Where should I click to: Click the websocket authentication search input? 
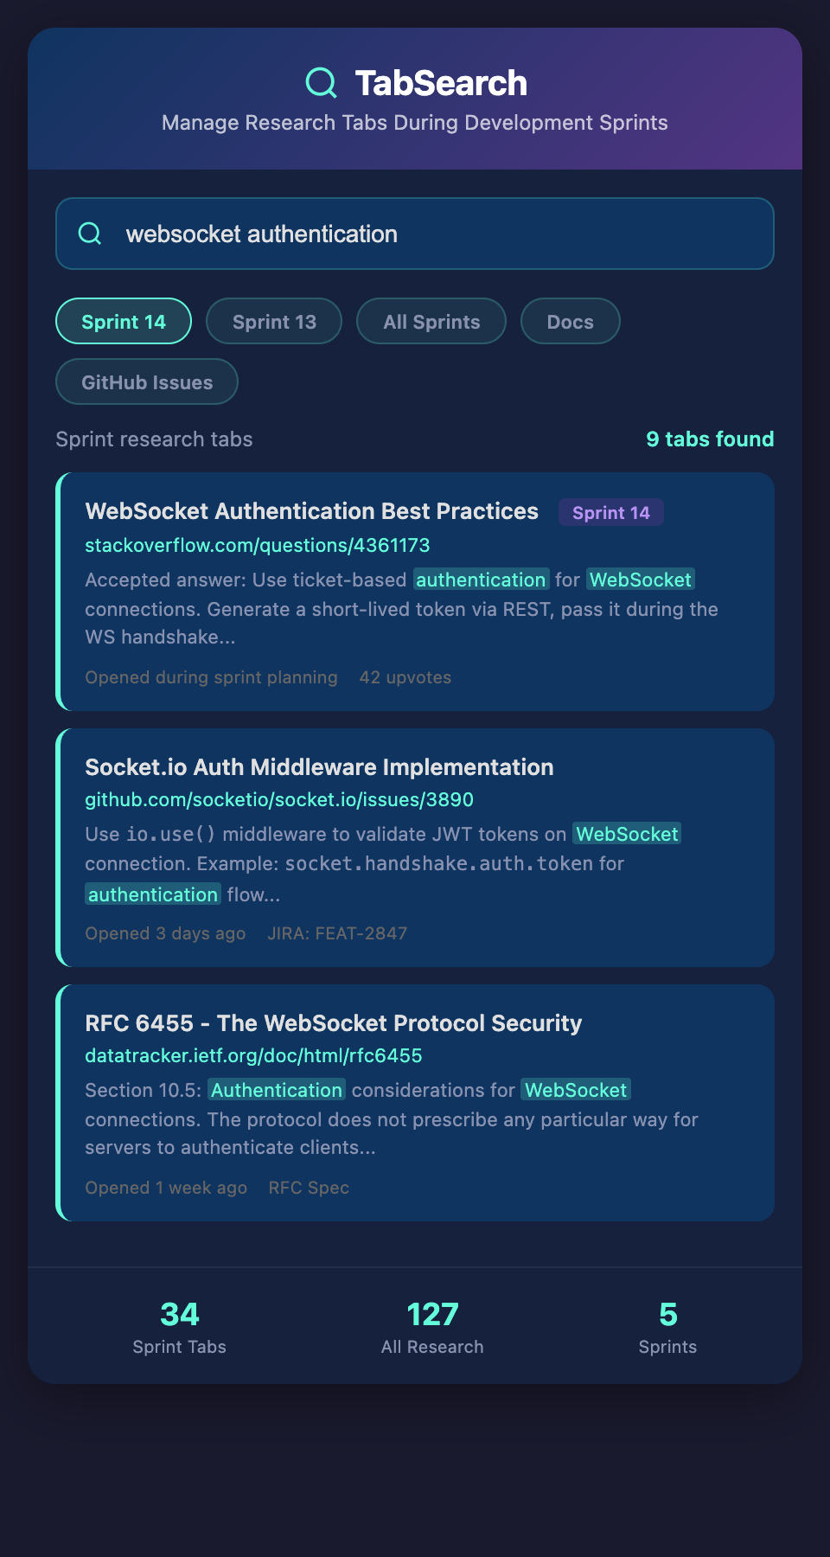click(x=432, y=234)
